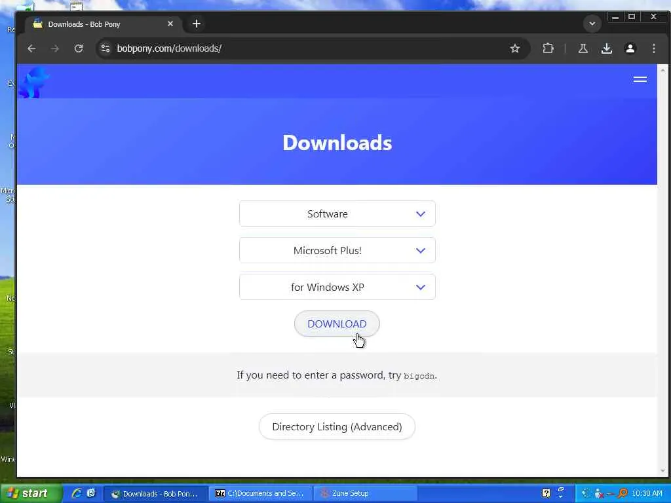Bookmark this page with the star icon
Image resolution: width=671 pixels, height=503 pixels.
point(515,48)
